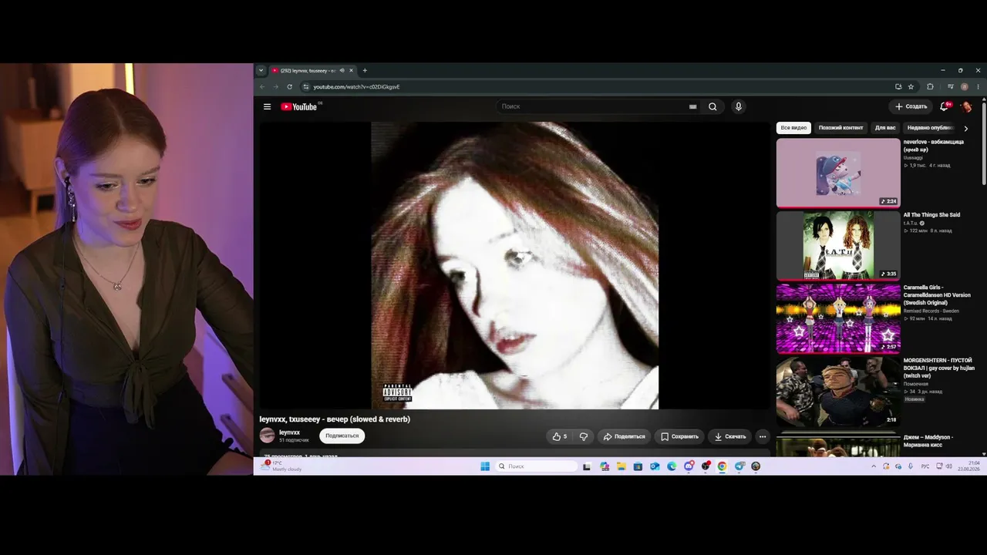Screen dimensions: 987x555
Task: Open media controls in Chrome toolbar
Action: (950, 86)
